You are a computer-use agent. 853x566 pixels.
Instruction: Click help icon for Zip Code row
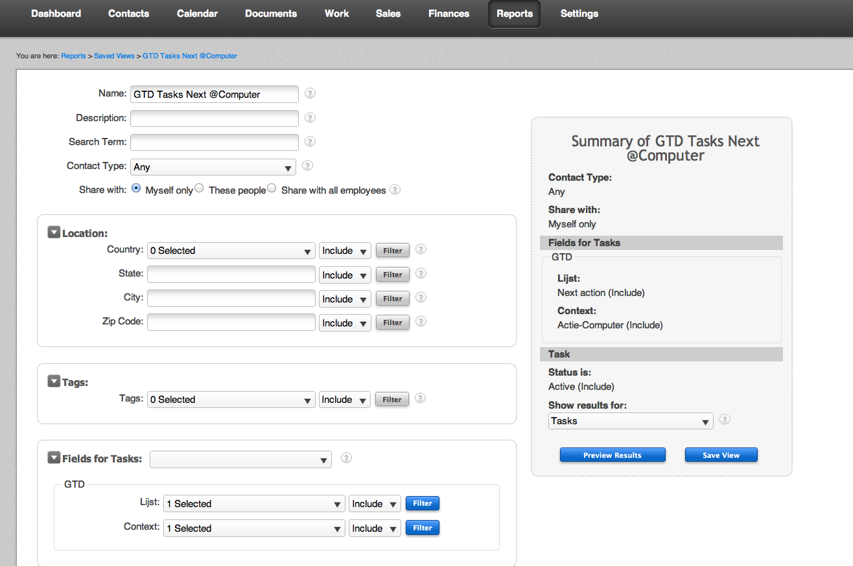pos(421,321)
